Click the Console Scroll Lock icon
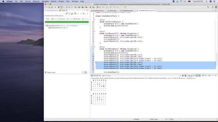Screen dimensions: 218x122 [x=191, y=76]
